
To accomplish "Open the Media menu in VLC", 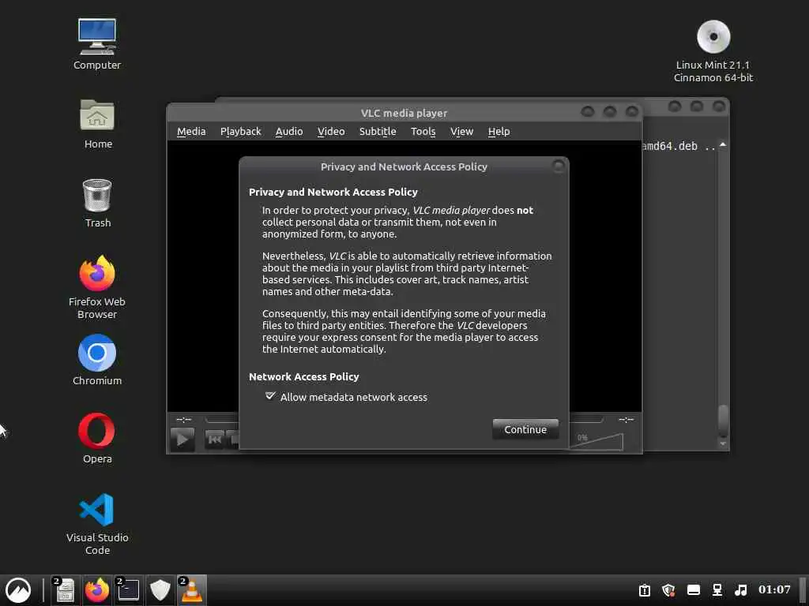I will click(x=191, y=132).
